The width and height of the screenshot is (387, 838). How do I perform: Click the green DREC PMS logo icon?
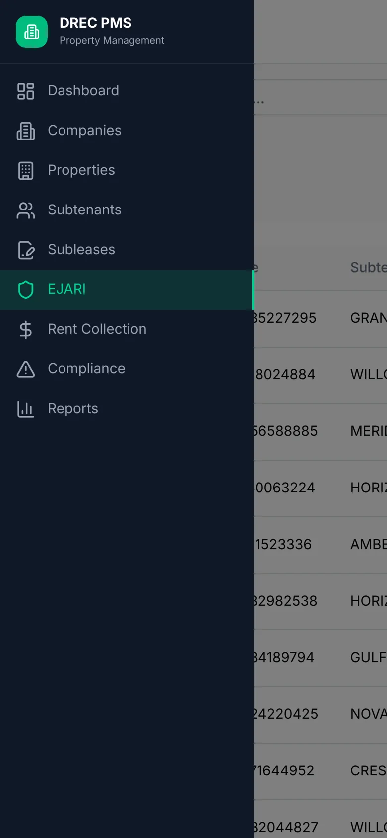click(32, 32)
